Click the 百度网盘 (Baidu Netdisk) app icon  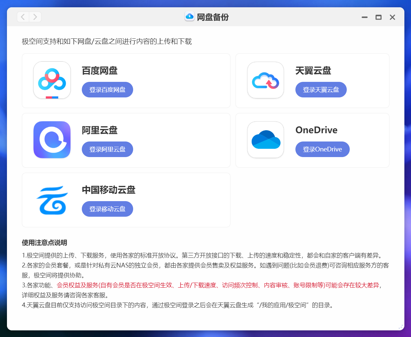point(52,80)
